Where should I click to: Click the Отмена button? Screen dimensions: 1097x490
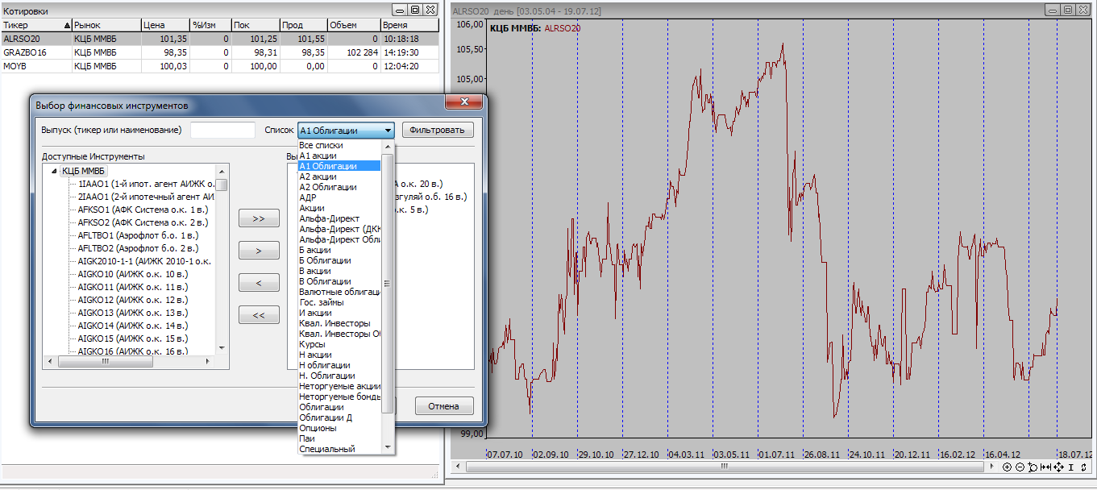(x=444, y=406)
